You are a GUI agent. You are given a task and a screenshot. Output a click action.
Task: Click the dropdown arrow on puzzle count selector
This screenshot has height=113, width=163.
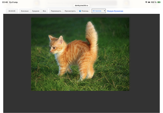tap(104, 11)
